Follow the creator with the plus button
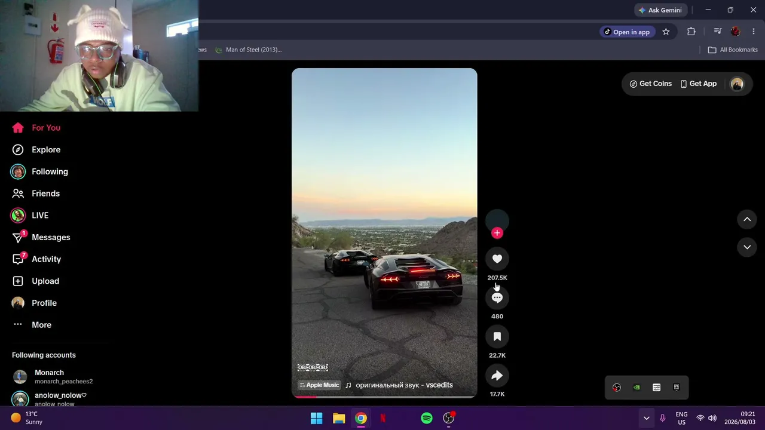 [497, 233]
